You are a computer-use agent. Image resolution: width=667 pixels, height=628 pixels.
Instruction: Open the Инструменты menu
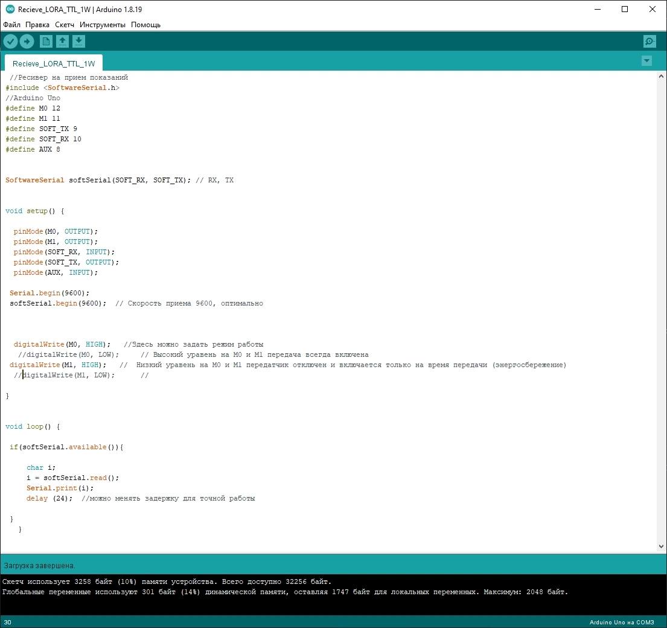[x=103, y=25]
